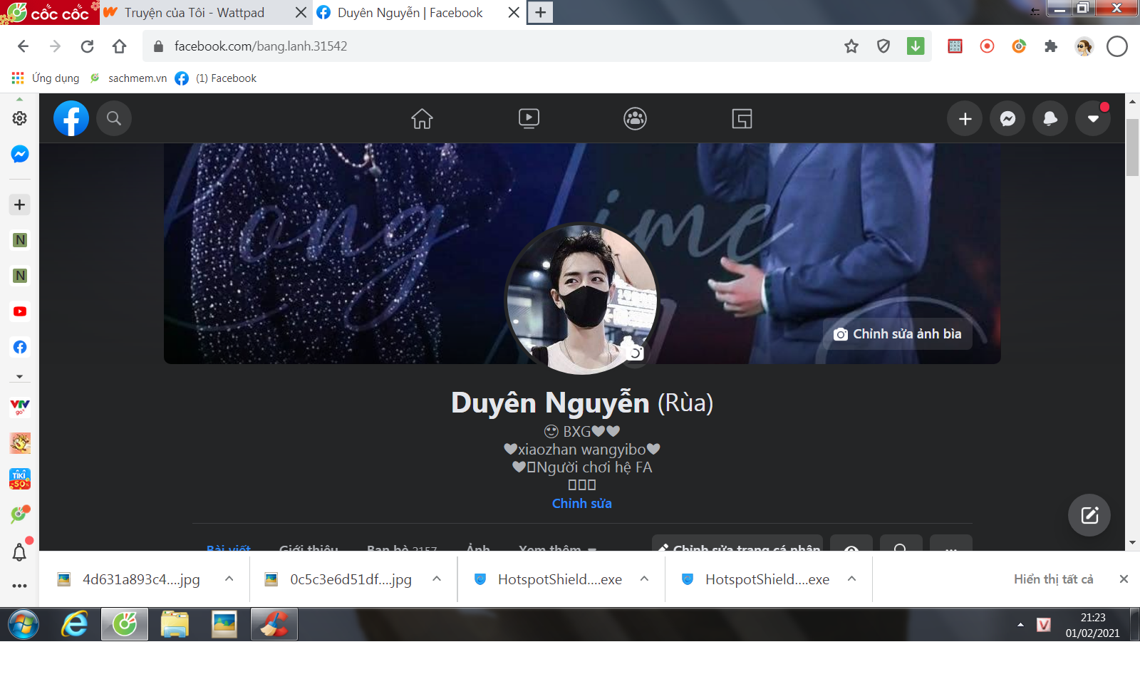Click the Chỉnh sửa bio link
Screen dimensions: 1140x684
[581, 504]
